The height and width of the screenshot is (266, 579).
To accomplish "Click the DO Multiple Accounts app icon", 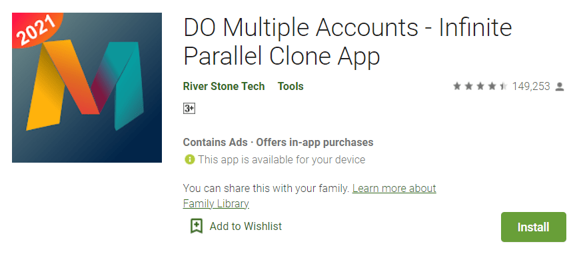I will coord(87,87).
